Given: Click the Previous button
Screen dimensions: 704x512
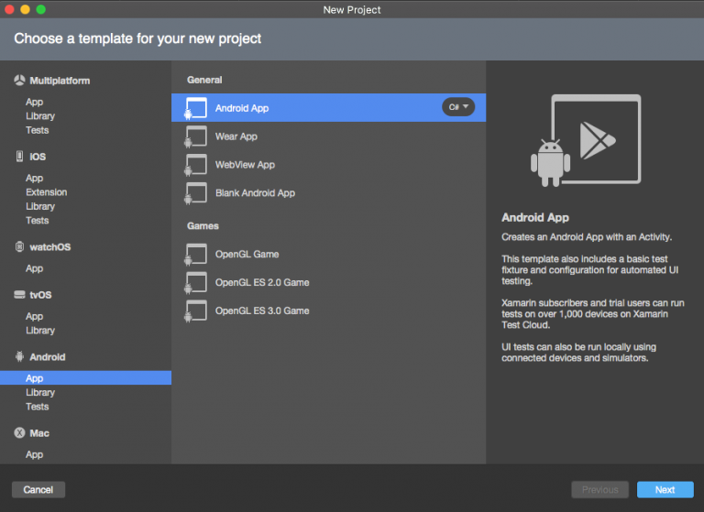Looking at the screenshot, I should pos(599,490).
